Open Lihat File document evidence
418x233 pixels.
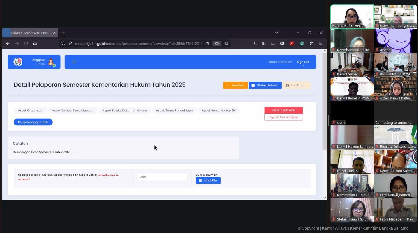(x=208, y=180)
